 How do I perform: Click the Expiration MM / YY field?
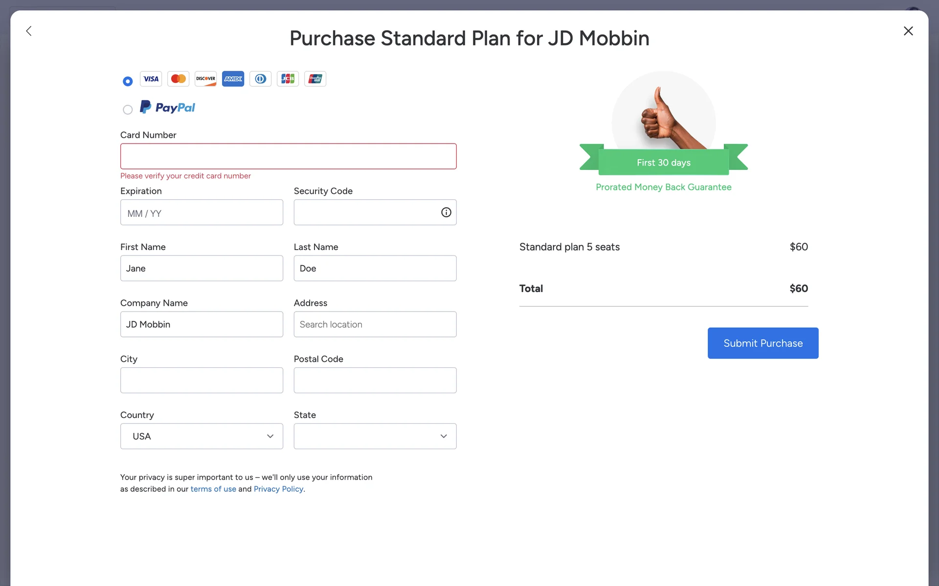[201, 212]
